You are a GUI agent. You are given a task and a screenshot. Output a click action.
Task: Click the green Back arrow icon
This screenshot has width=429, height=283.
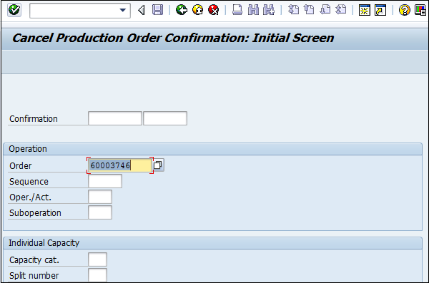pos(182,10)
